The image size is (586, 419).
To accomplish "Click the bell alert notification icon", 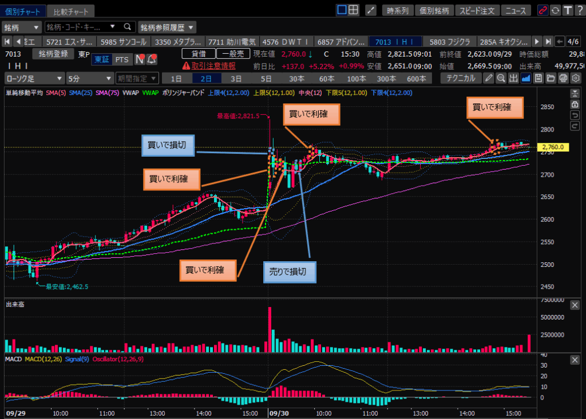I will pyautogui.click(x=152, y=59).
